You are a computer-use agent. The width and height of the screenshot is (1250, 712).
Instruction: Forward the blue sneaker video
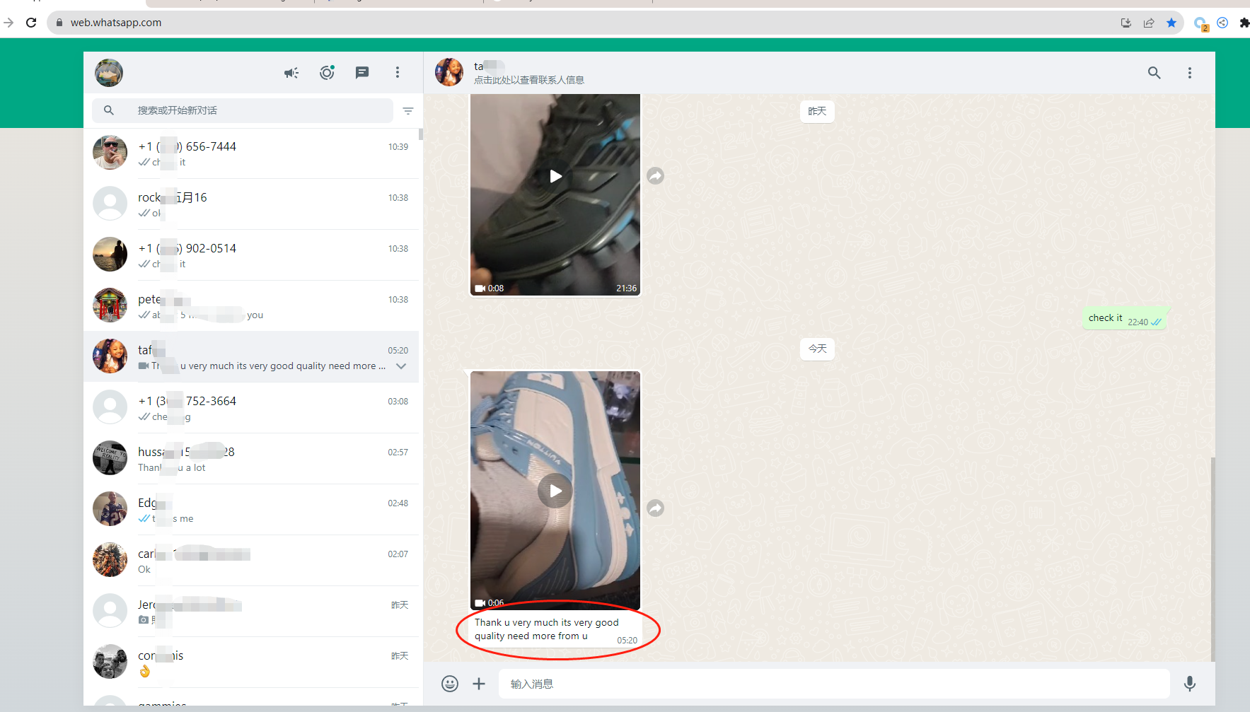pyautogui.click(x=656, y=508)
